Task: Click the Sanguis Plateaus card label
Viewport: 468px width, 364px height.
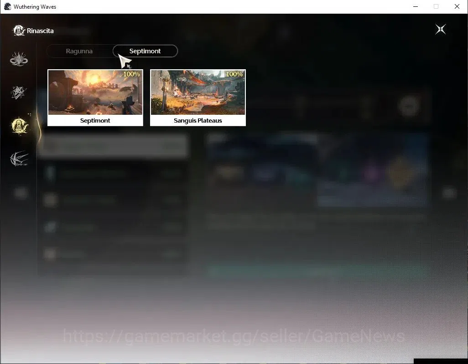Action: pos(198,120)
